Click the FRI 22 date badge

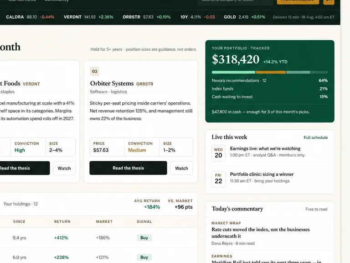point(218,179)
